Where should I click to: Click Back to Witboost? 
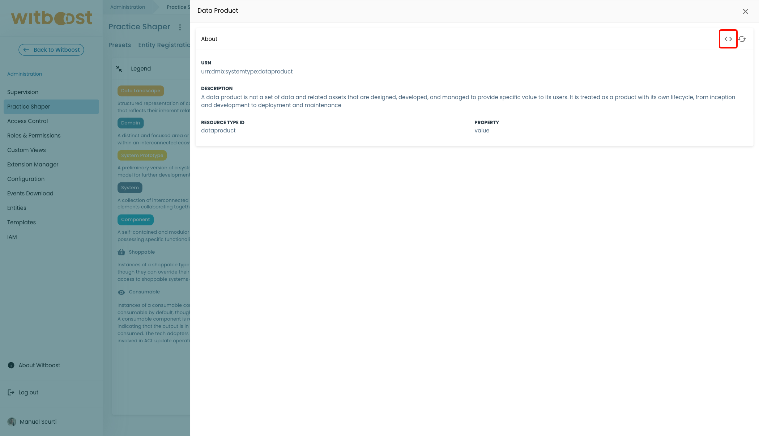51,50
